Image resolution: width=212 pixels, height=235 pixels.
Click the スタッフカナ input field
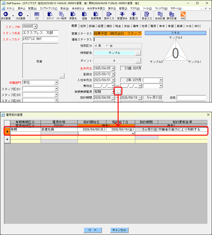pyautogui.click(x=40, y=39)
